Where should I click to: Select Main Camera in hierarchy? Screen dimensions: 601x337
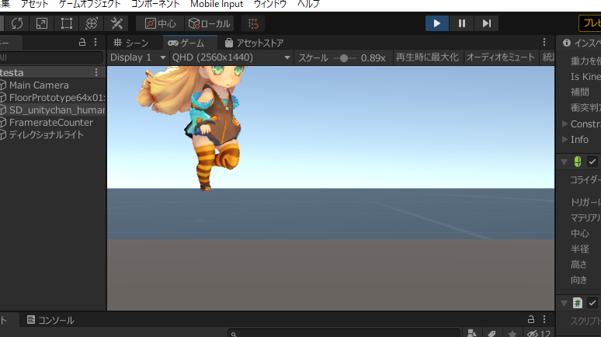click(39, 85)
